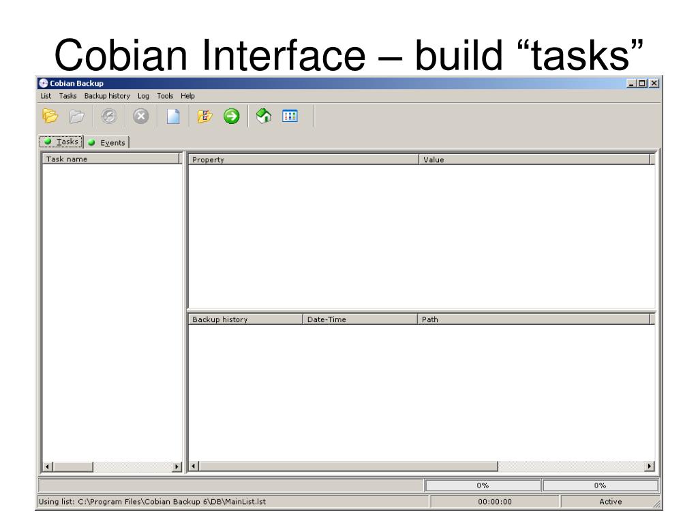
Task: Click right arrow of task list scrollbar
Action: 177,466
